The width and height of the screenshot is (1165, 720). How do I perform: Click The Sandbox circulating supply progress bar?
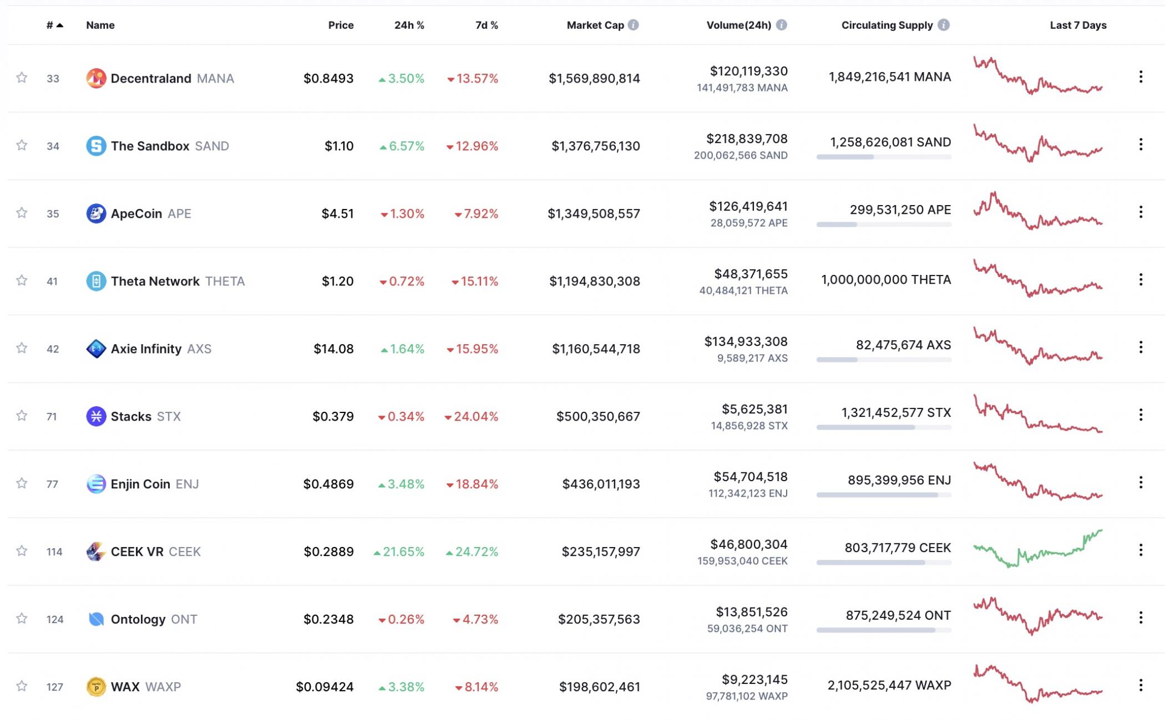pos(884,157)
